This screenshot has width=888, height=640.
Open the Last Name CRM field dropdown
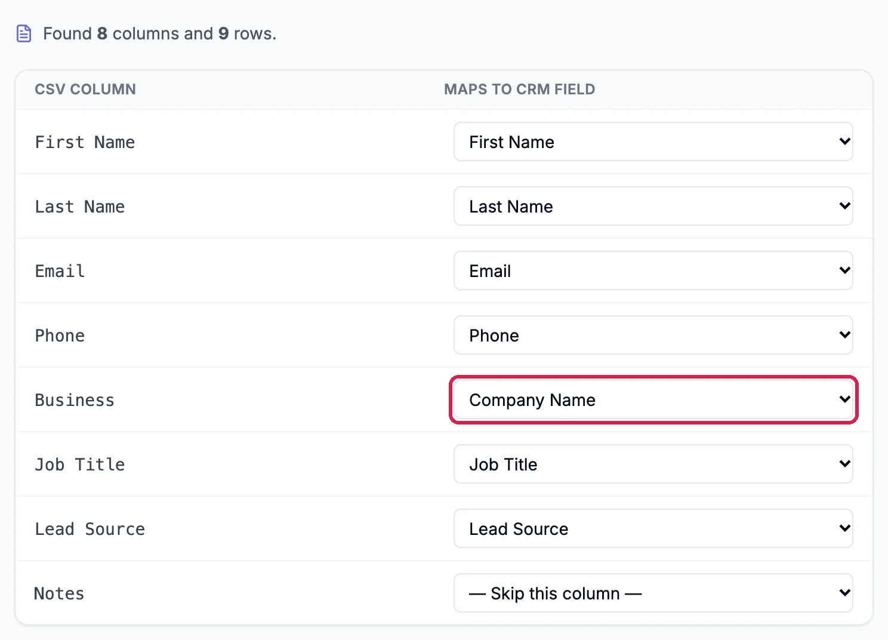(653, 206)
